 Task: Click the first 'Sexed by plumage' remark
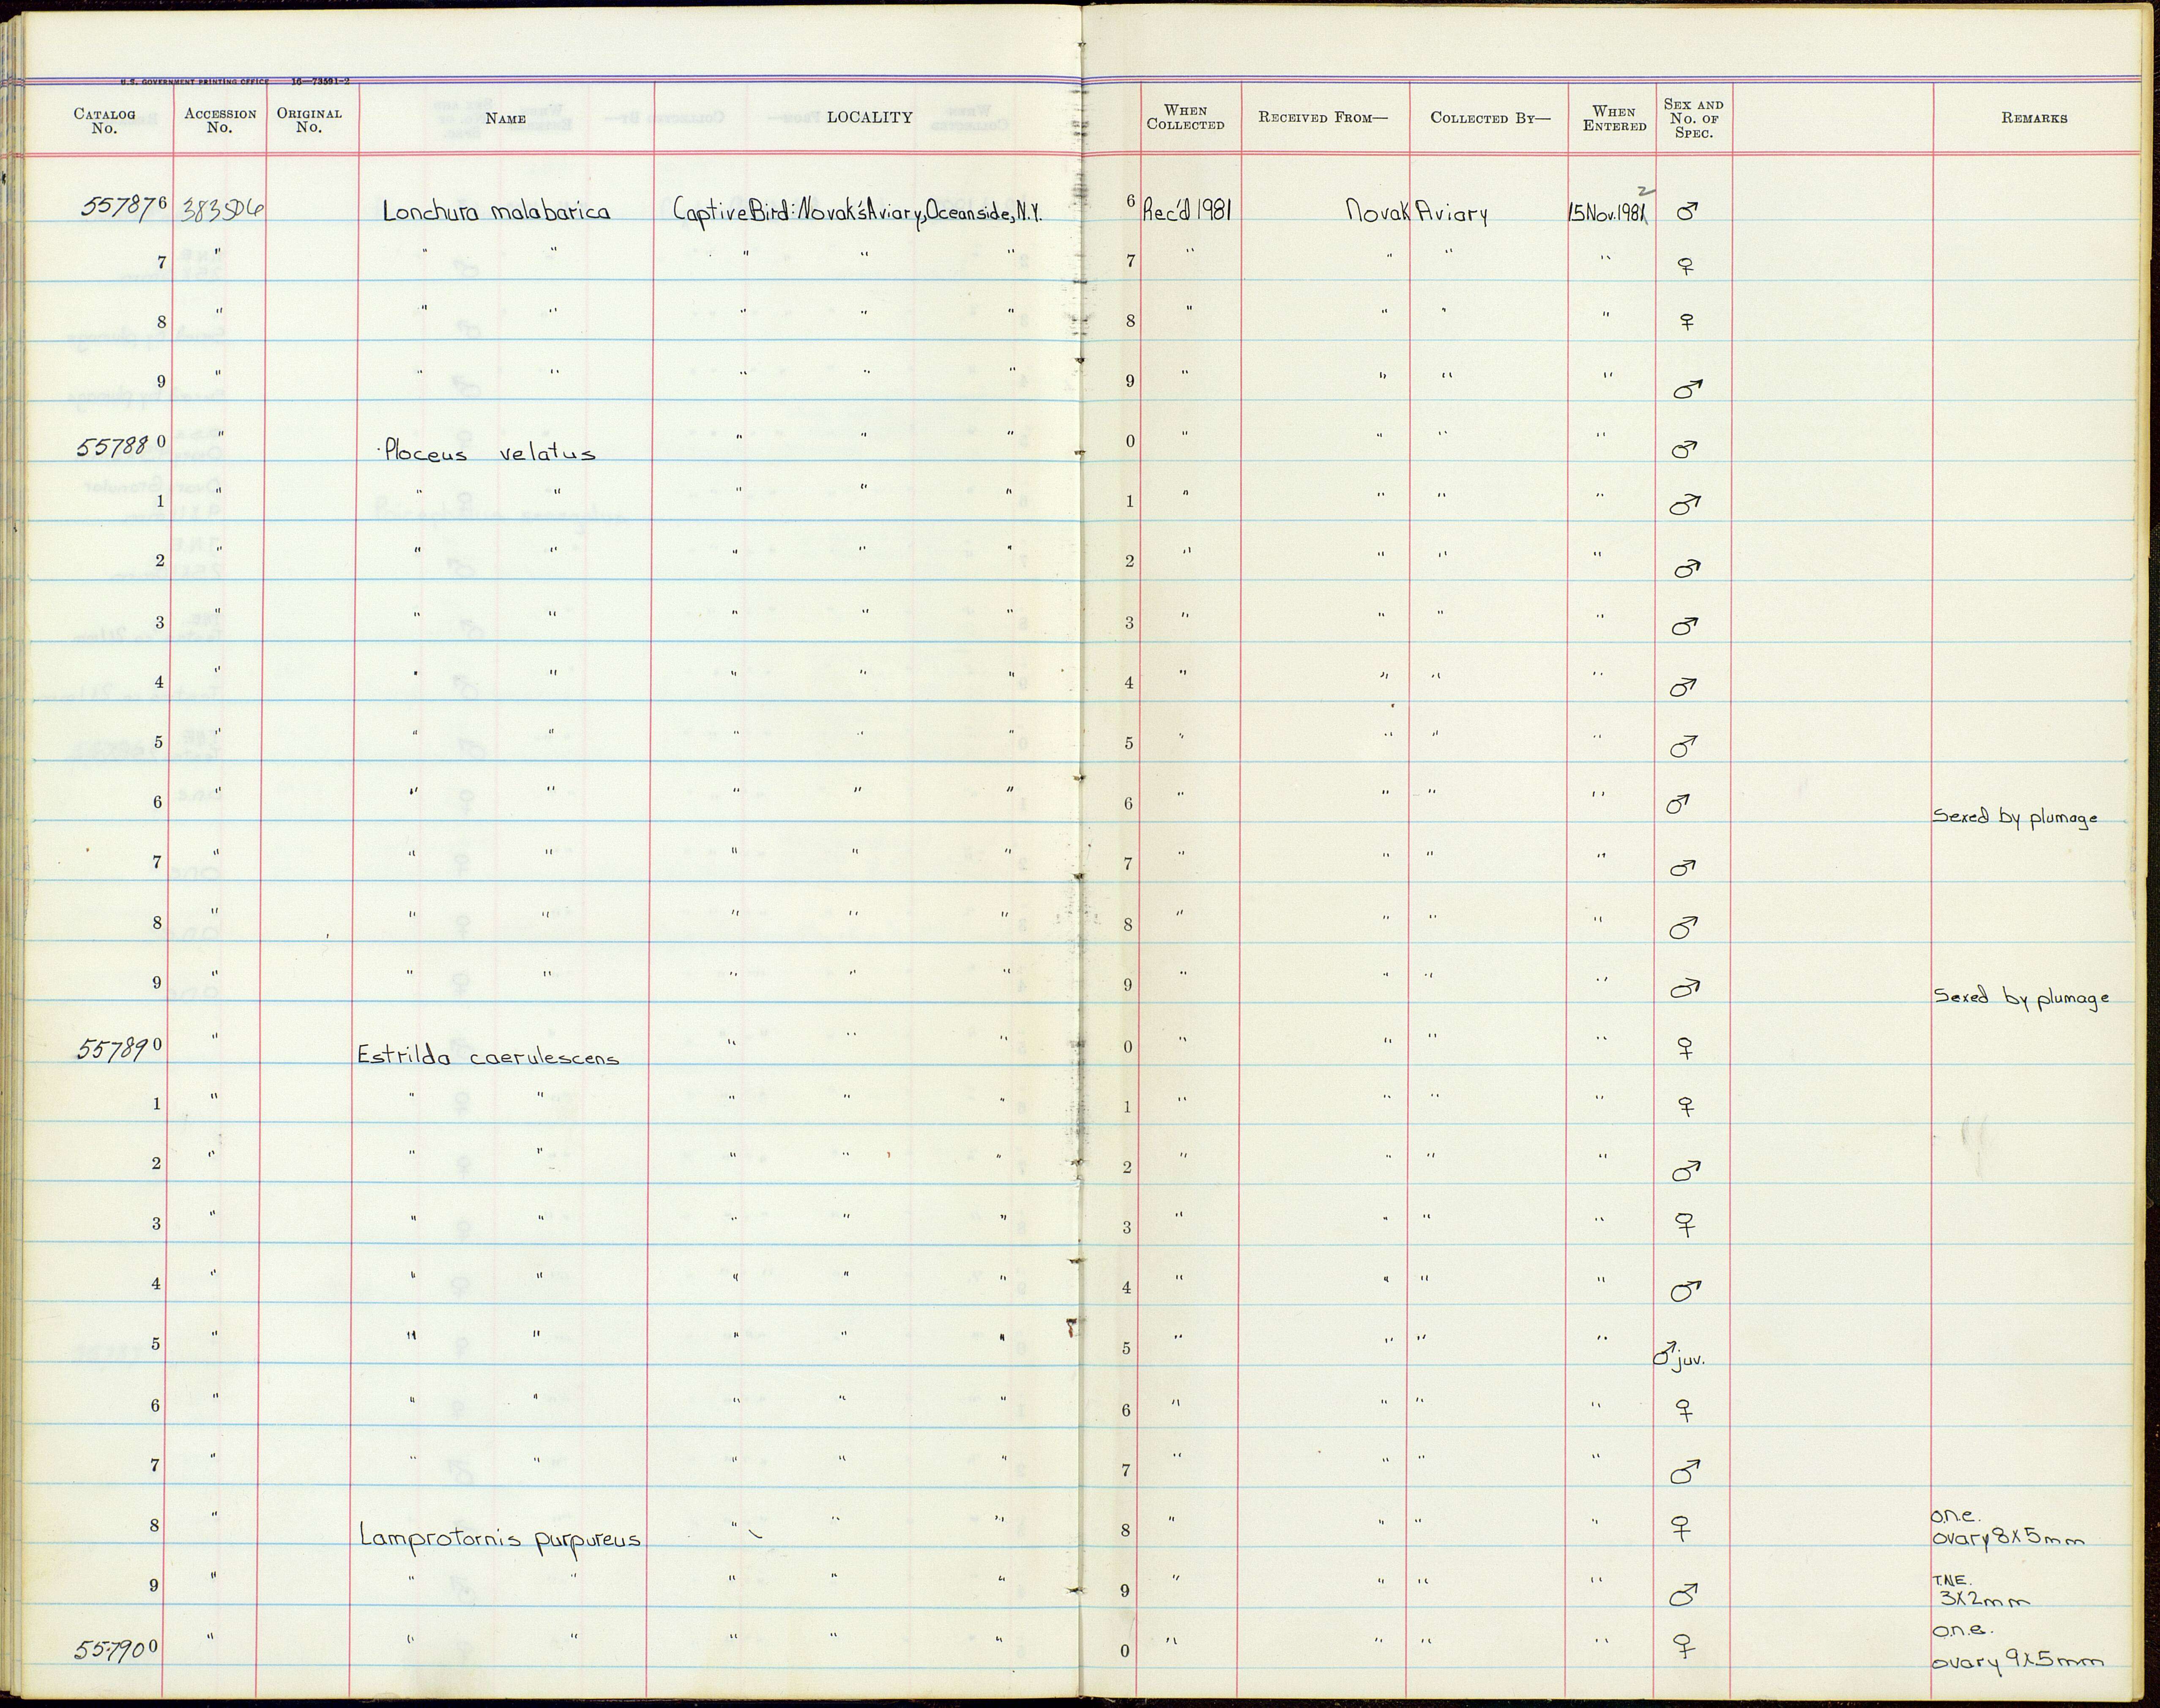coord(2015,817)
